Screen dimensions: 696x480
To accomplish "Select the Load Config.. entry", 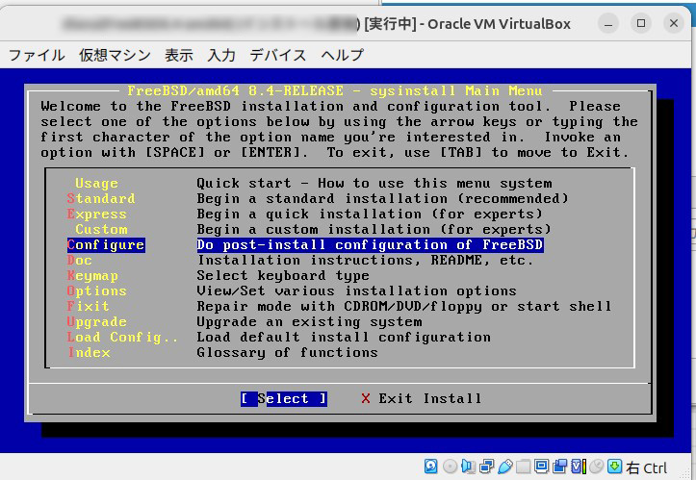I will 122,337.
